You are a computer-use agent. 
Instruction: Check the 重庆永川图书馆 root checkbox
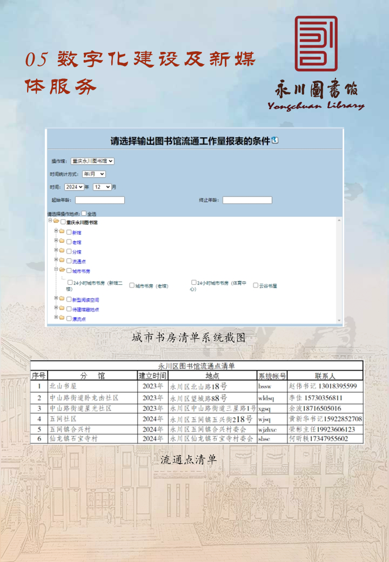63,222
